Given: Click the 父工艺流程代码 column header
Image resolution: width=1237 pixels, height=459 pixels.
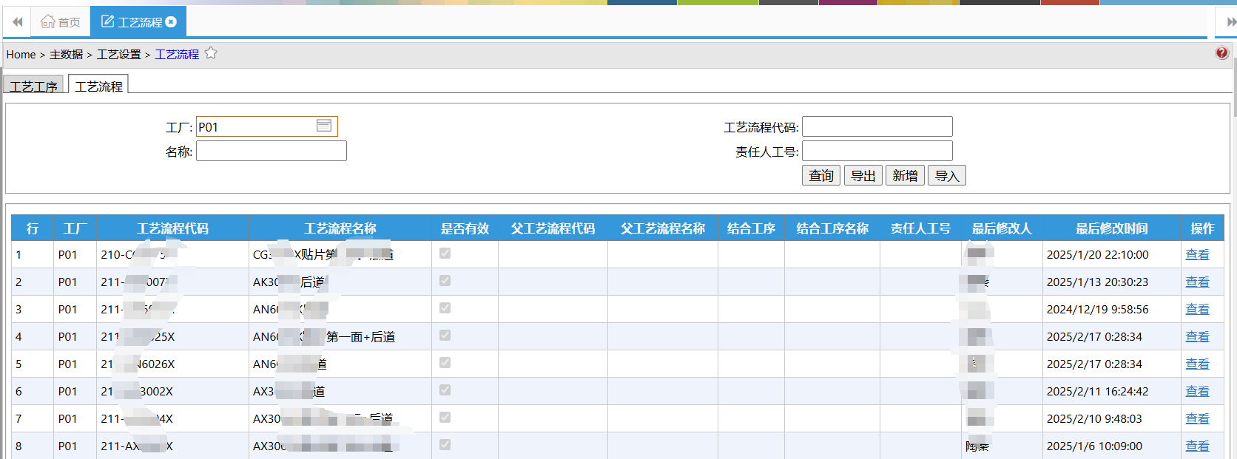Looking at the screenshot, I should click(553, 228).
